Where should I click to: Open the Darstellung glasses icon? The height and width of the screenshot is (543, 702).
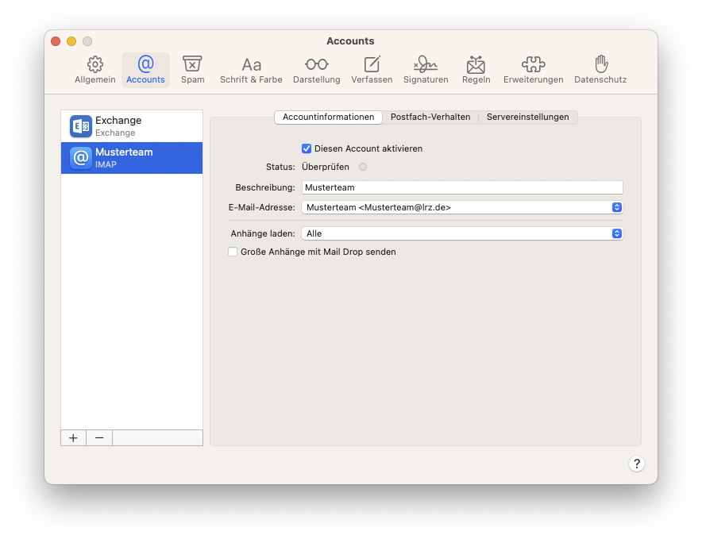coord(316,65)
